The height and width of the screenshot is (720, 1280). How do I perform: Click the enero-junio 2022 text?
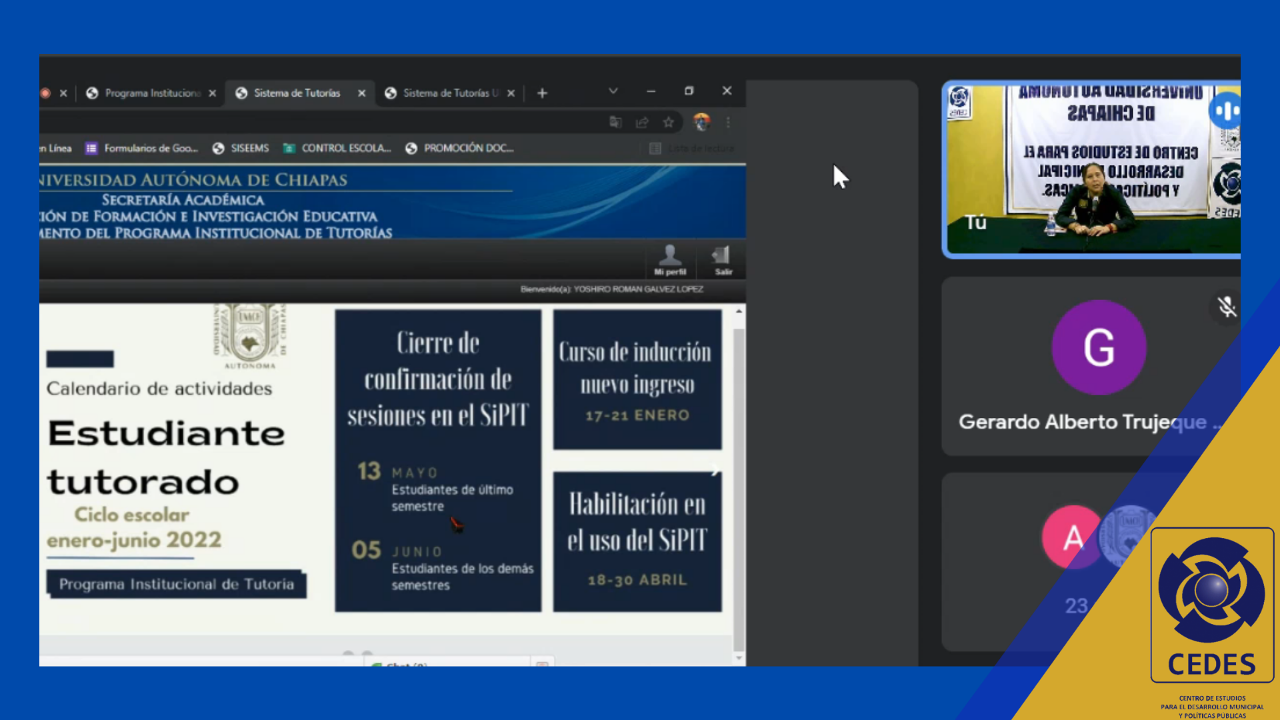pyautogui.click(x=134, y=540)
